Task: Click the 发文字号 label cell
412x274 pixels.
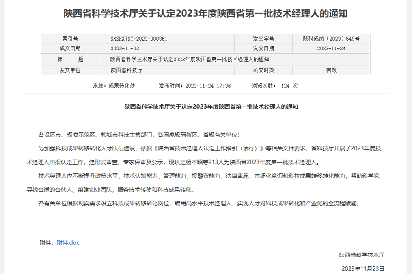Action: (263, 39)
